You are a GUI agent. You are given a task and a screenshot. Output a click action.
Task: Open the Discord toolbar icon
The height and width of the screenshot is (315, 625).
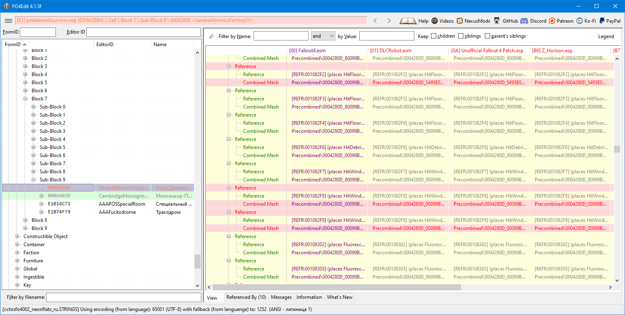[x=524, y=21]
